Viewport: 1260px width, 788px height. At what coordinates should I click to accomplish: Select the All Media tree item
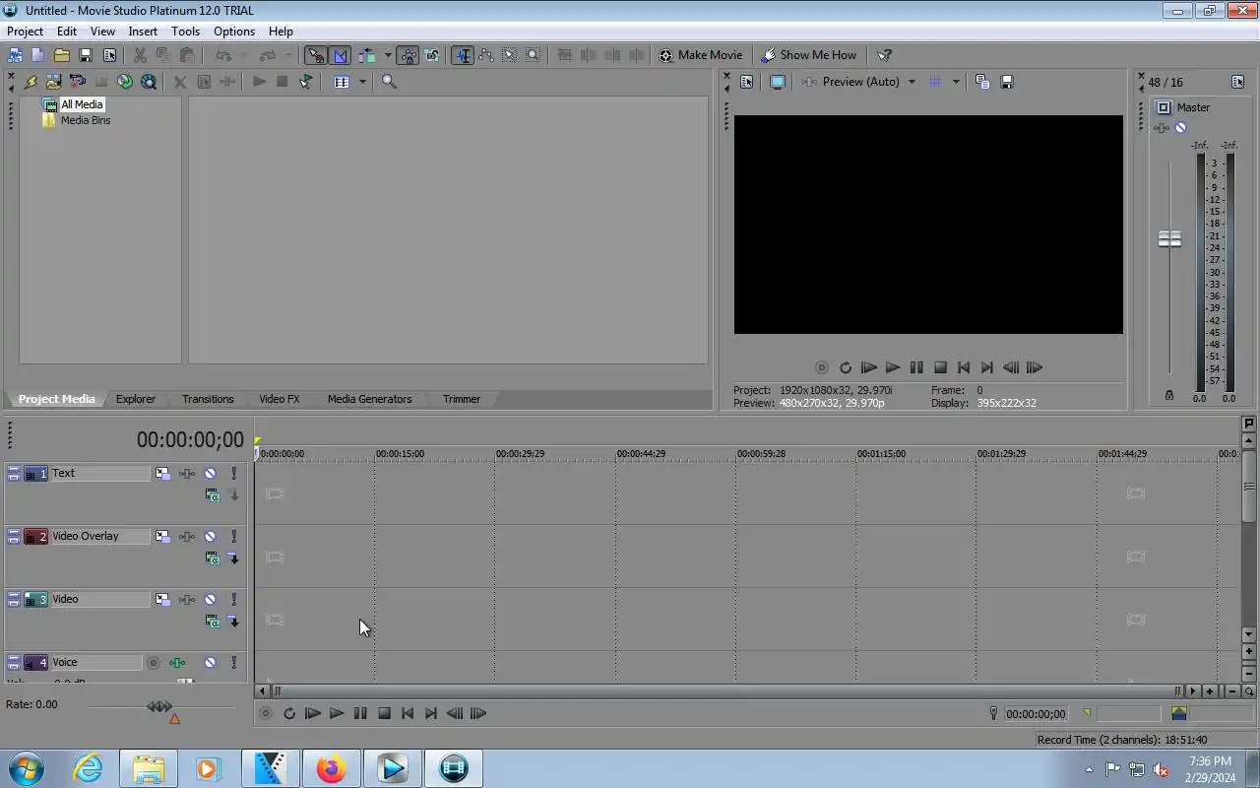[x=82, y=104]
